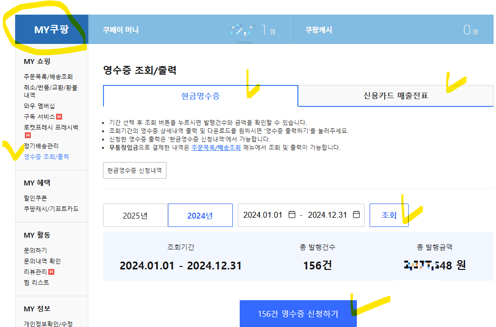Select the 2024년 year button
Image resolution: width=496 pixels, height=327 pixels.
tap(200, 215)
